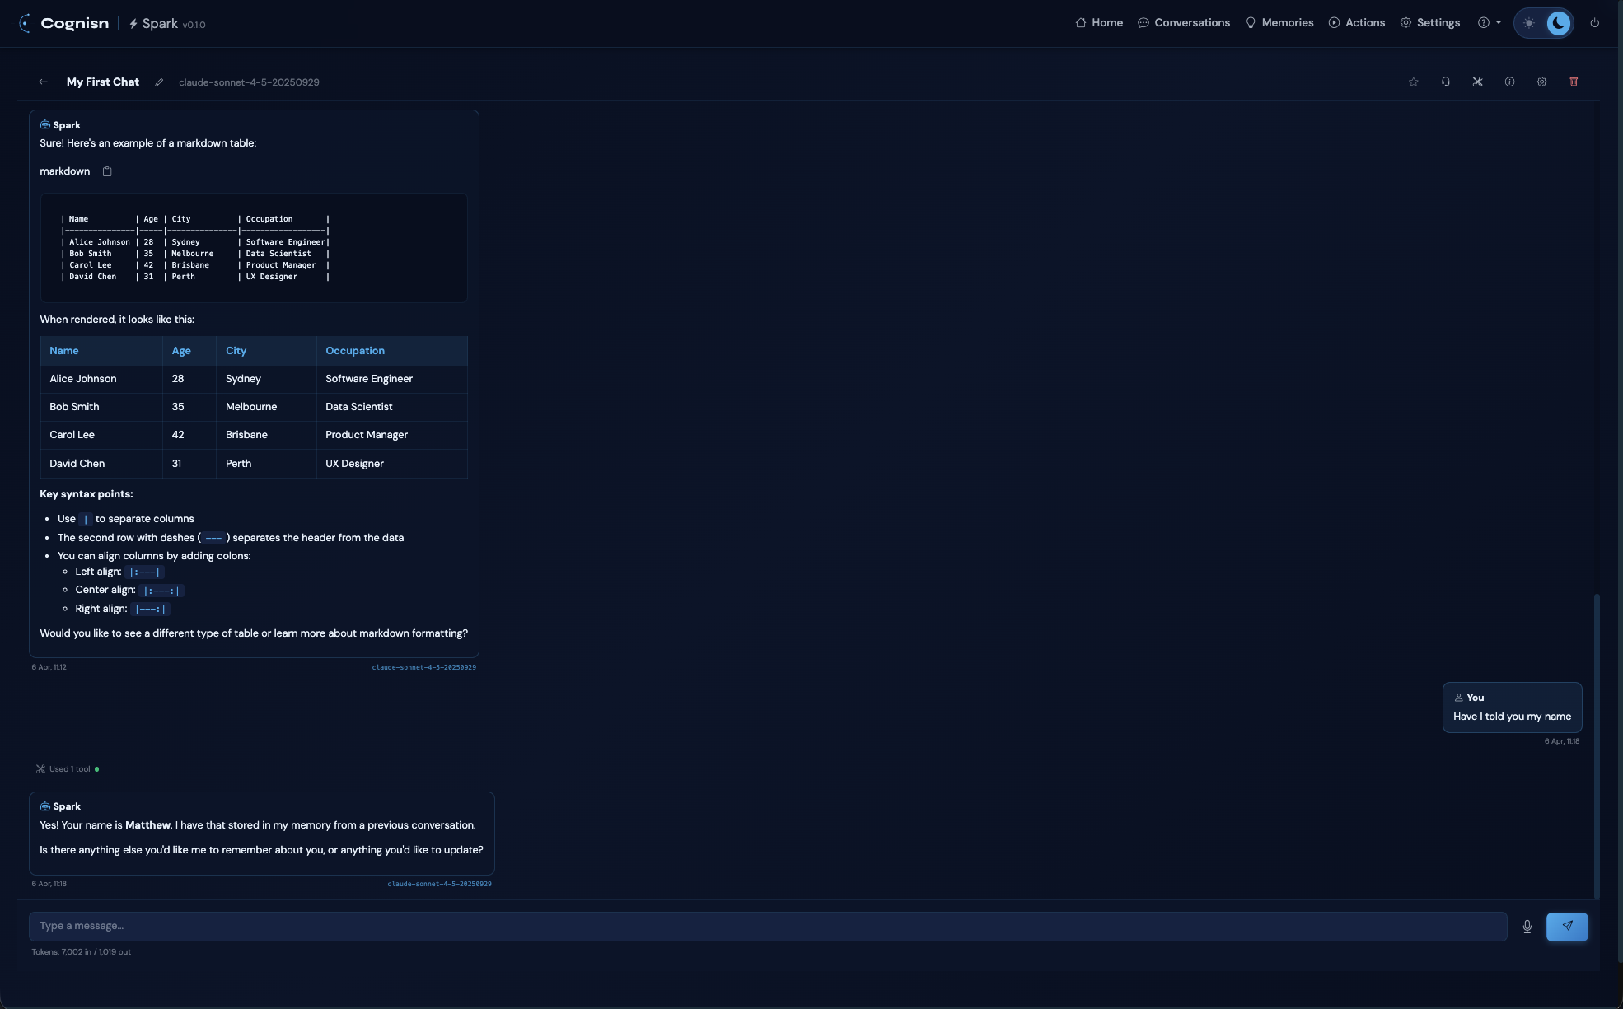This screenshot has height=1009, width=1623.
Task: Go back using the back arrow
Action: (x=43, y=82)
